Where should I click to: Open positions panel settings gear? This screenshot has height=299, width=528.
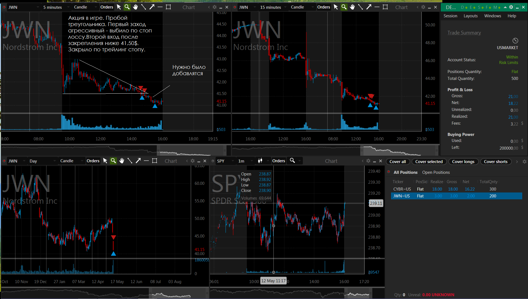[x=524, y=162]
